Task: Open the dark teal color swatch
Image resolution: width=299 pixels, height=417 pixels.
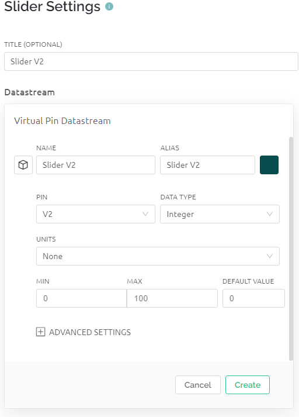Action: point(269,165)
